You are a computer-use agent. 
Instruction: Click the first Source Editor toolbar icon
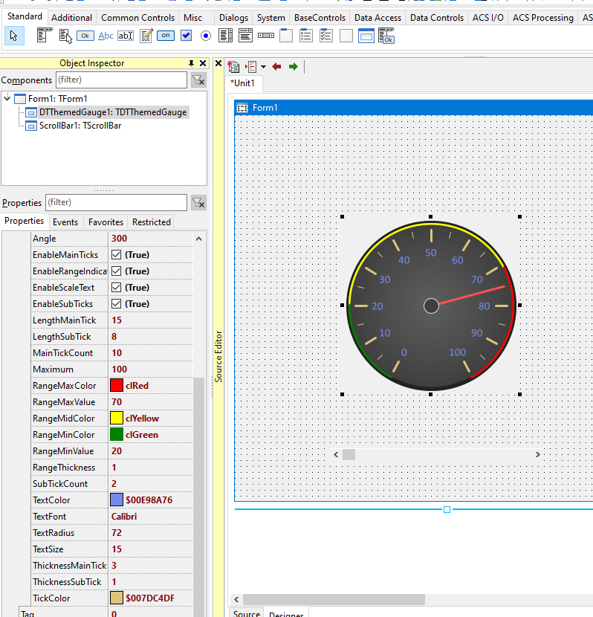pyautogui.click(x=233, y=67)
